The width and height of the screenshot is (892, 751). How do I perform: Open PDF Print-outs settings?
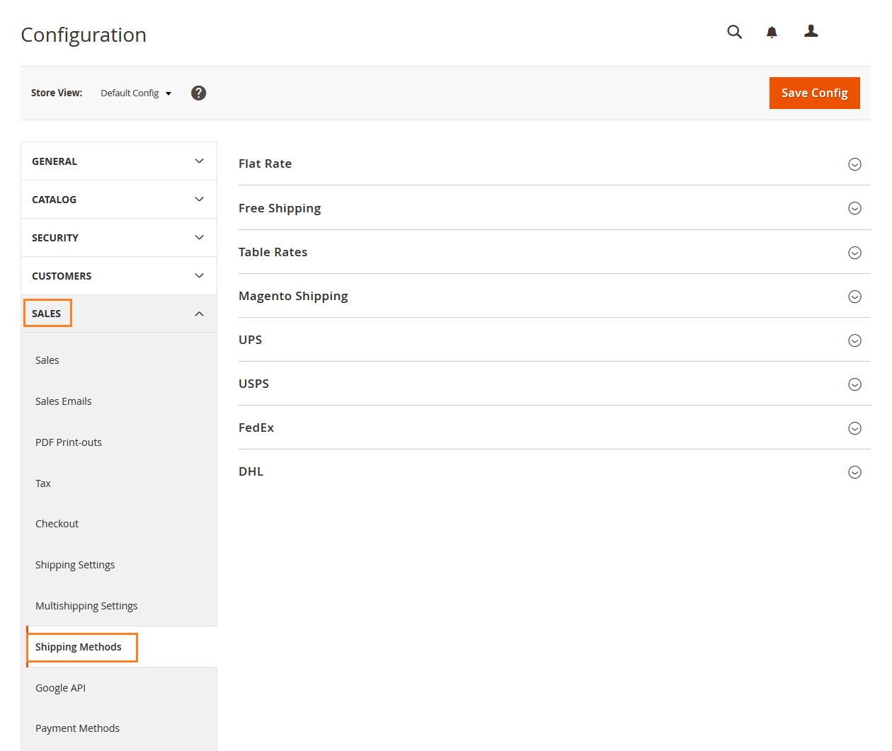pos(69,442)
